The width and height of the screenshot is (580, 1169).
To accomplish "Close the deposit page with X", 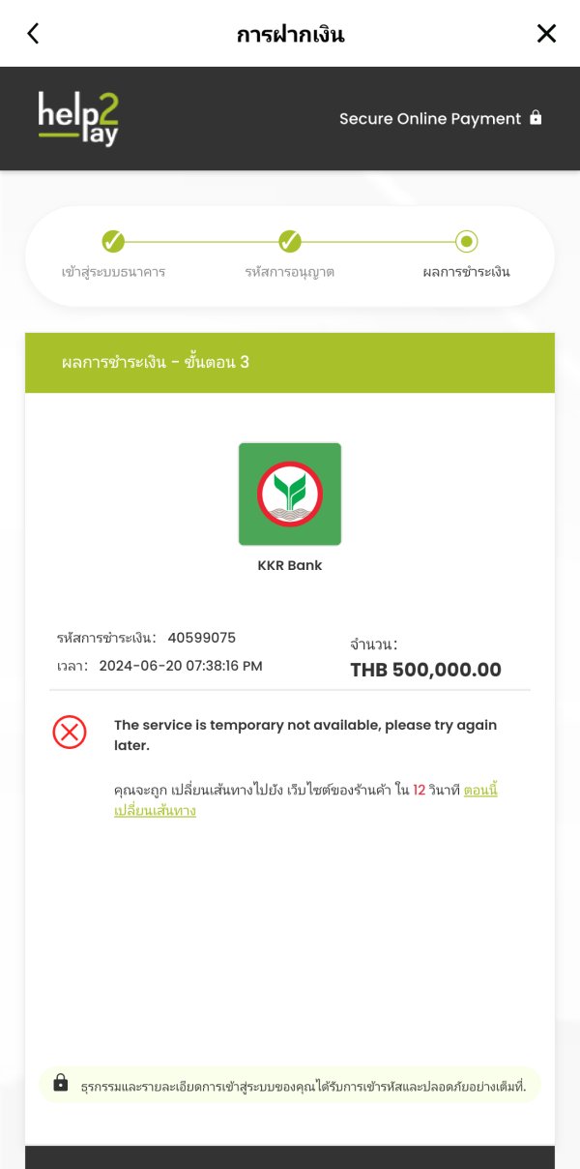I will [546, 34].
